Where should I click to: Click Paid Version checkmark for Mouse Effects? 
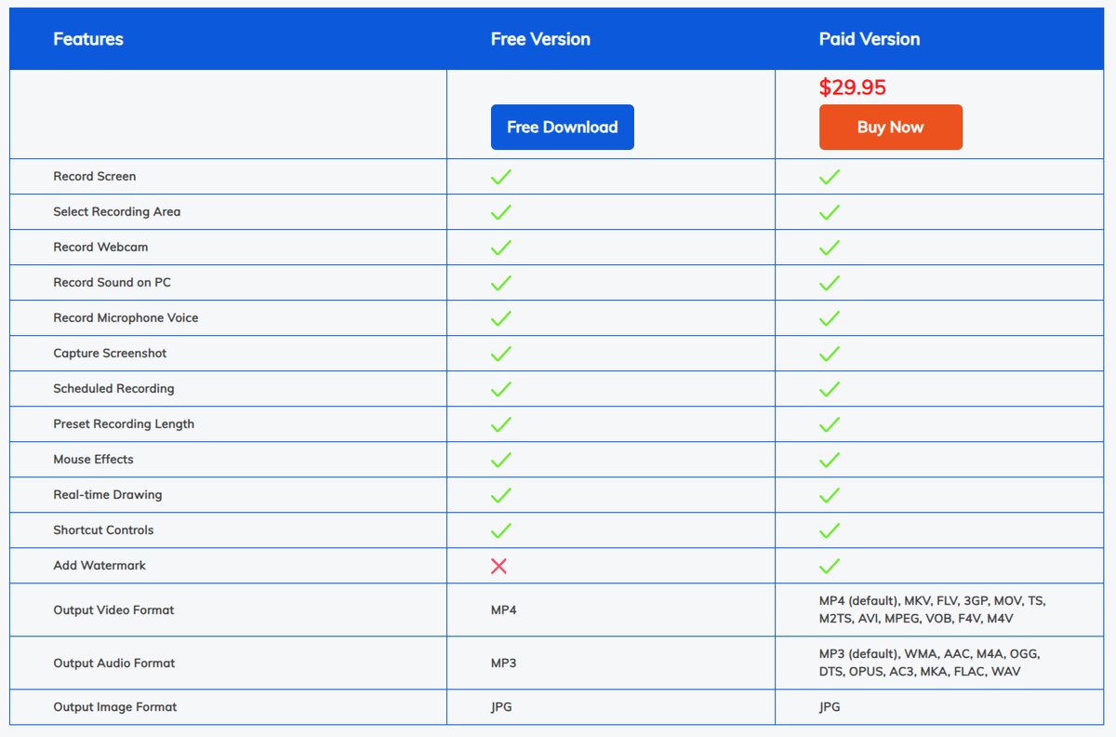(830, 460)
